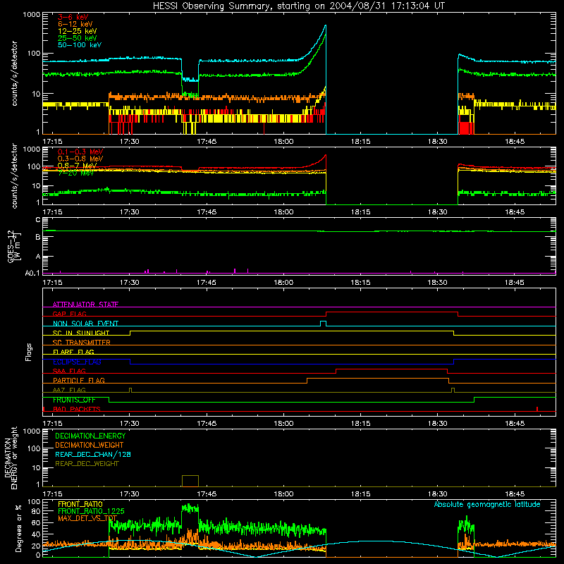Select the FRONTS_OFF flag label

point(74,400)
